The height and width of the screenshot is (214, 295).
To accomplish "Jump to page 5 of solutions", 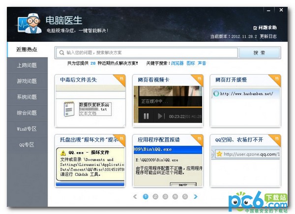I will pos(185,196).
